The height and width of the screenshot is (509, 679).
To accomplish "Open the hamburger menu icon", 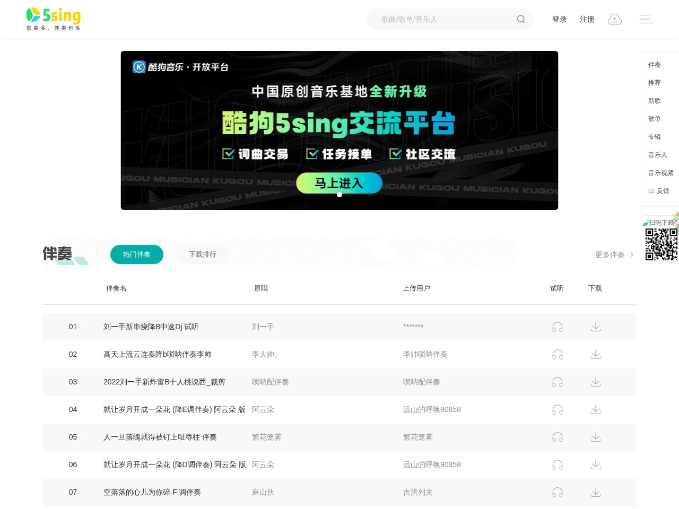I will click(646, 19).
